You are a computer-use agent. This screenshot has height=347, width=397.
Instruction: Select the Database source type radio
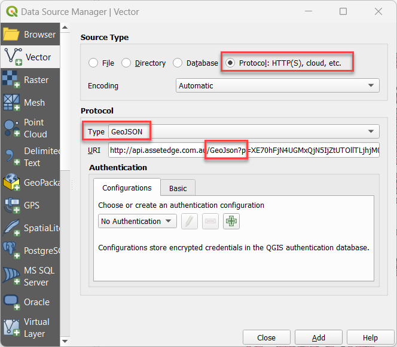click(178, 63)
